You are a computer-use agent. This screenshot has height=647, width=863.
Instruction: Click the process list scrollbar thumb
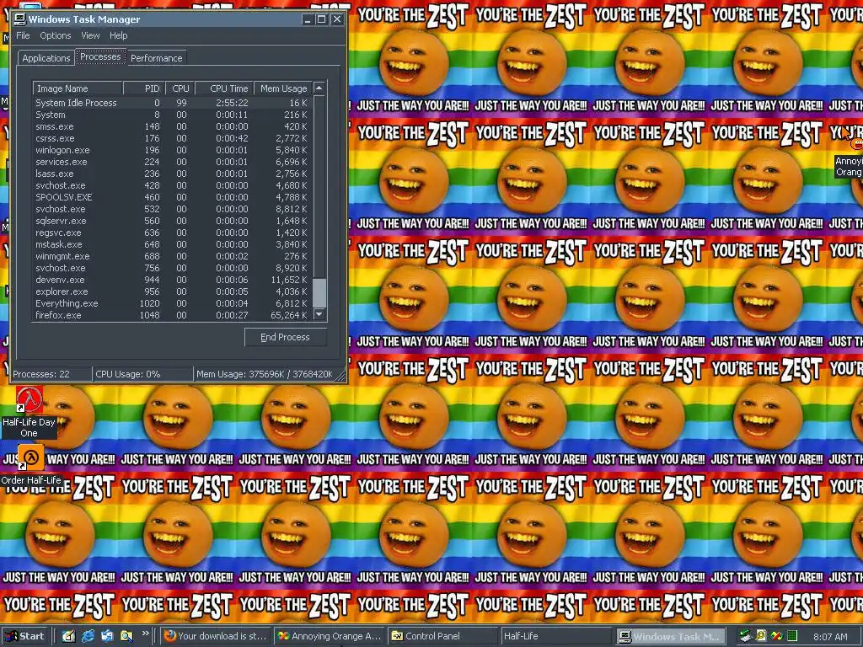point(319,292)
